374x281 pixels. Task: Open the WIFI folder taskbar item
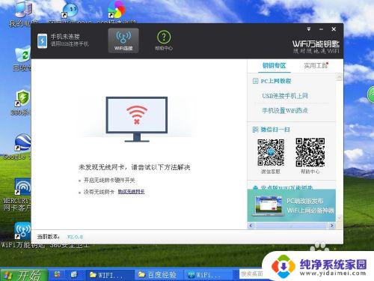click(110, 275)
